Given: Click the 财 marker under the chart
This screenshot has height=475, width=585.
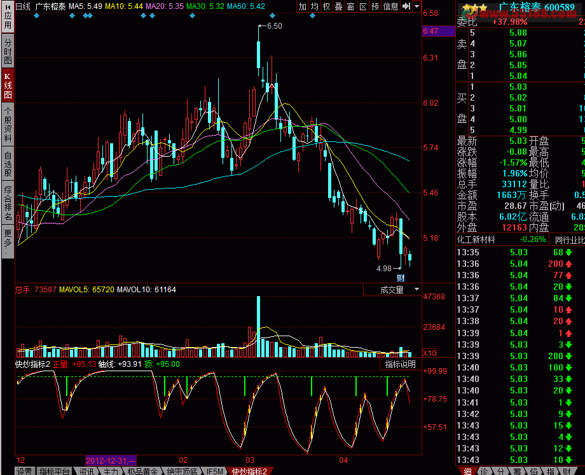Looking at the screenshot, I should pyautogui.click(x=401, y=278).
